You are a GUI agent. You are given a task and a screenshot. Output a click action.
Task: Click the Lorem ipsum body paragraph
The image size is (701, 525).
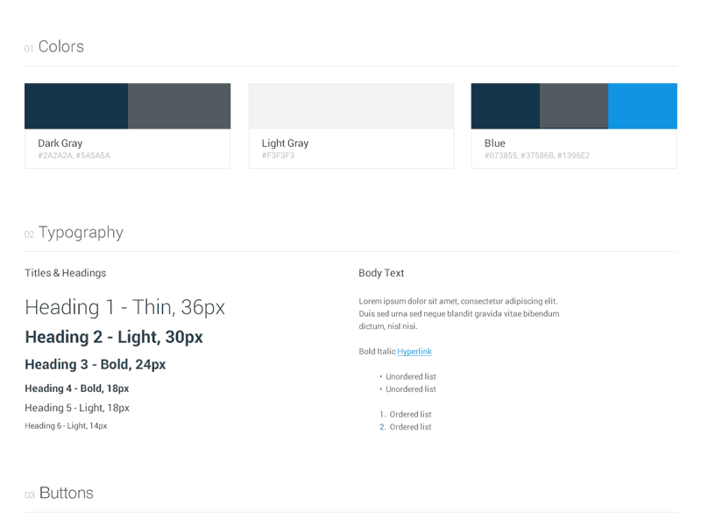458,313
